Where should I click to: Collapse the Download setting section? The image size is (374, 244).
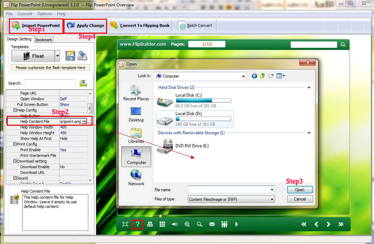[x=15, y=161]
